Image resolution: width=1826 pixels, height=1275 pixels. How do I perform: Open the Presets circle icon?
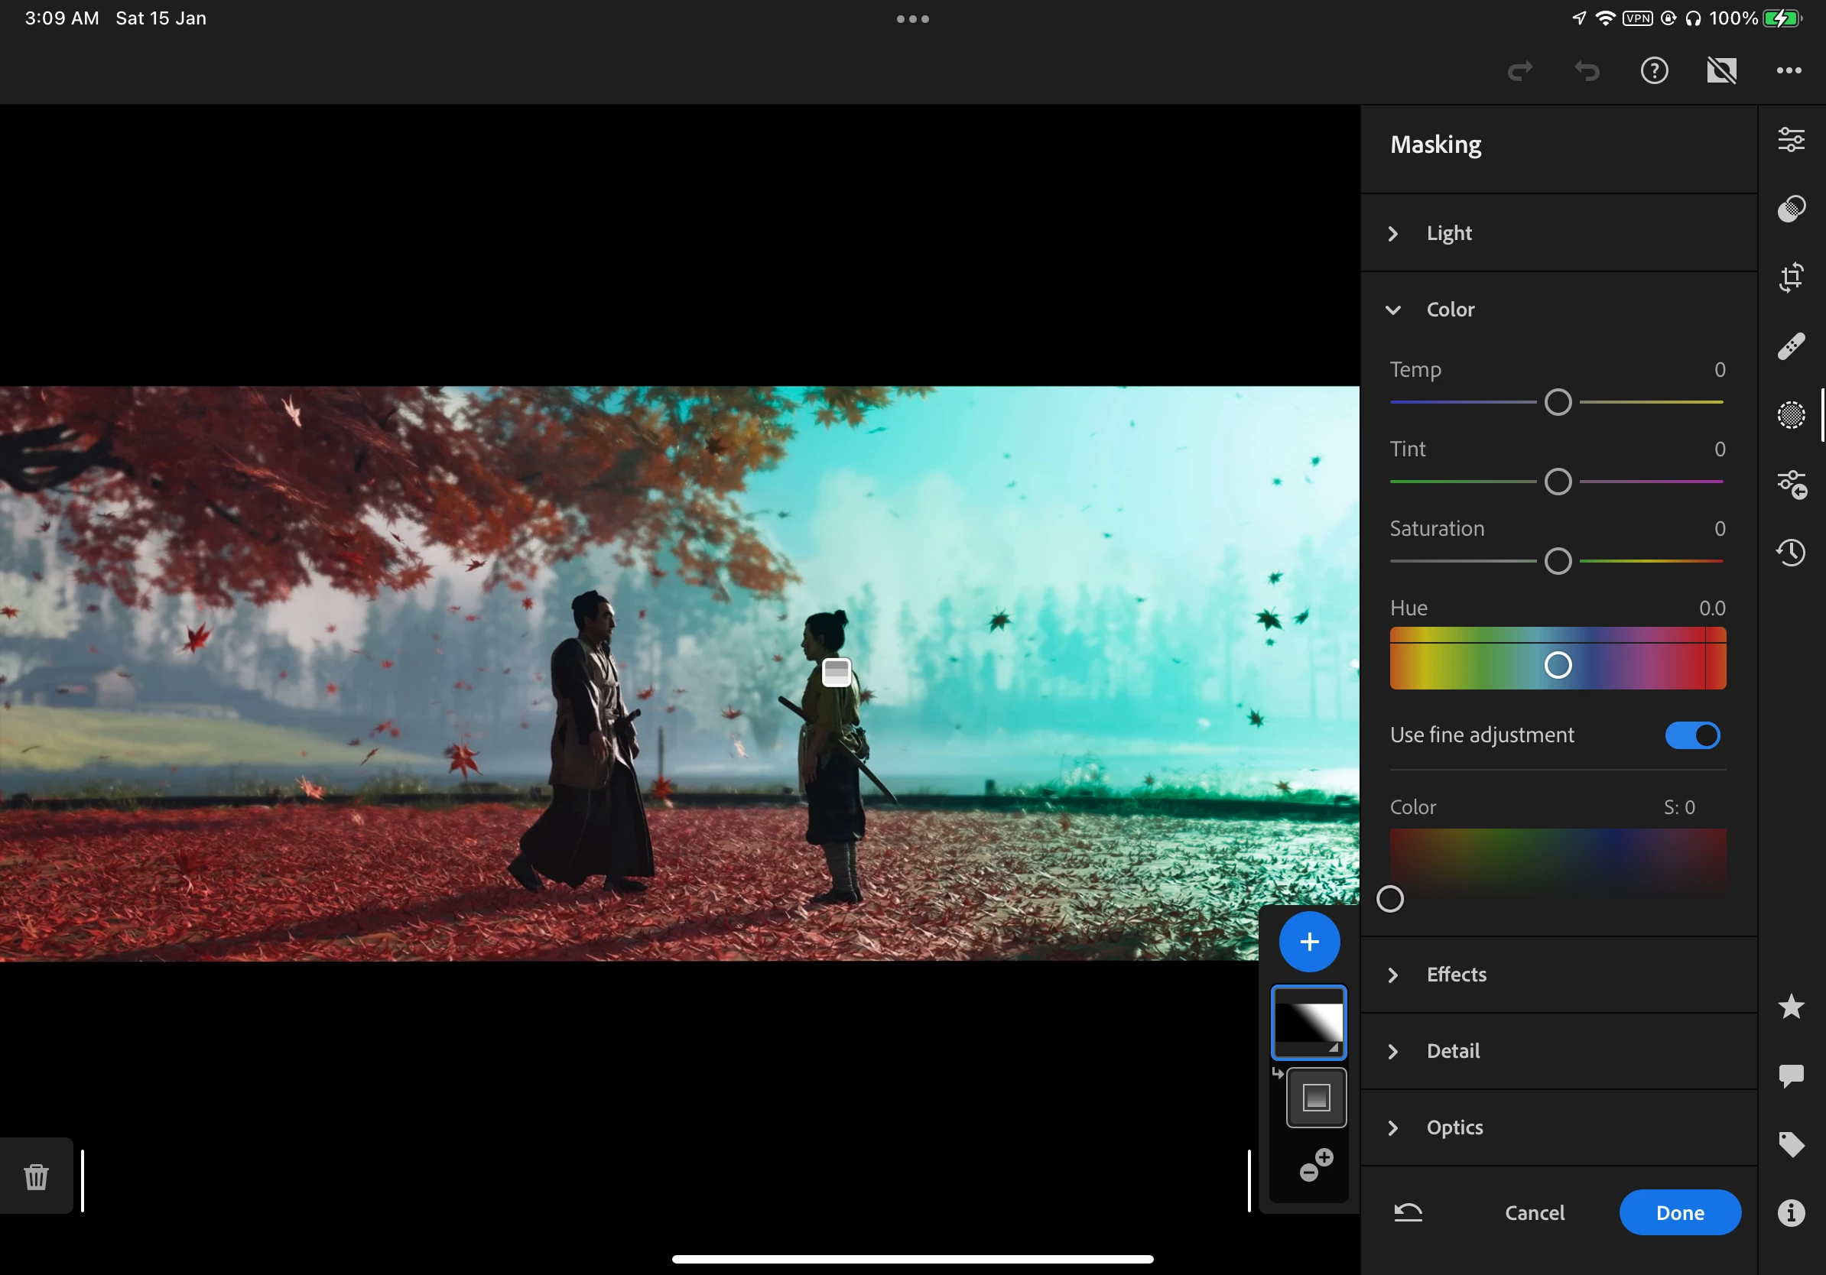tap(1790, 208)
